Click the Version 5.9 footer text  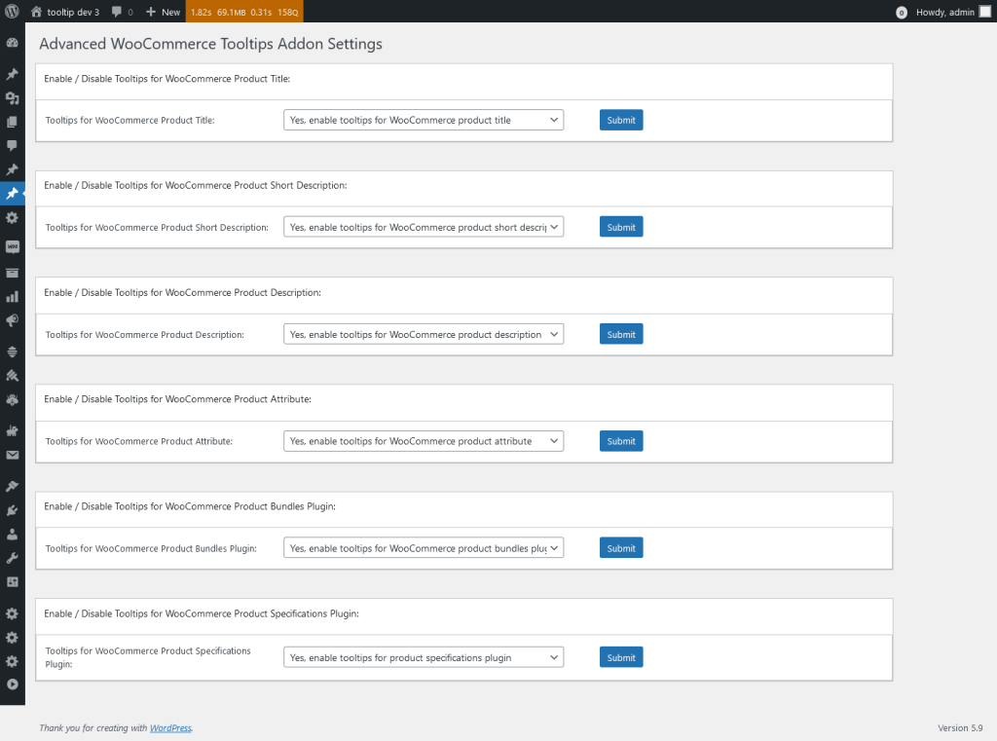pyautogui.click(x=960, y=728)
